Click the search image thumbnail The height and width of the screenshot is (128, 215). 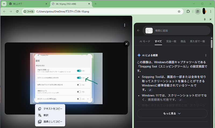(149, 31)
